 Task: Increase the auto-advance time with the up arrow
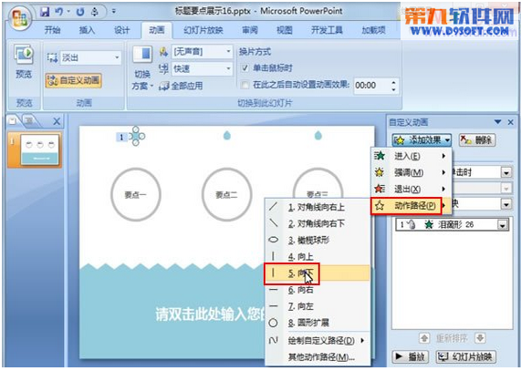(394, 82)
